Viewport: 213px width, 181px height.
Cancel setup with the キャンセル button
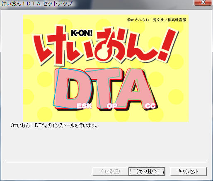(189, 171)
